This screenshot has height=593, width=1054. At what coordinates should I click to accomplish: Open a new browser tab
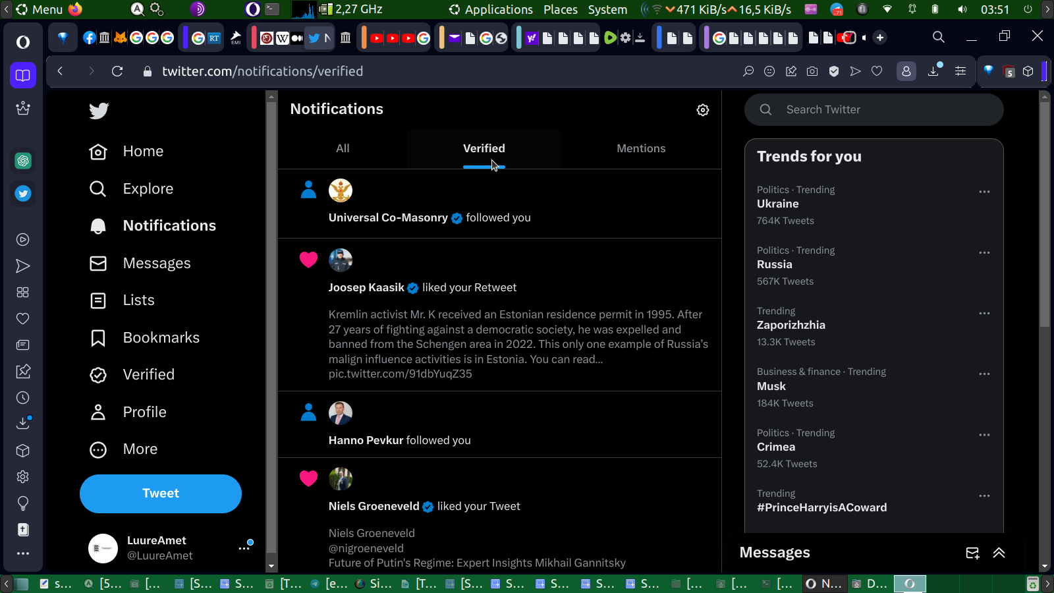(x=880, y=38)
